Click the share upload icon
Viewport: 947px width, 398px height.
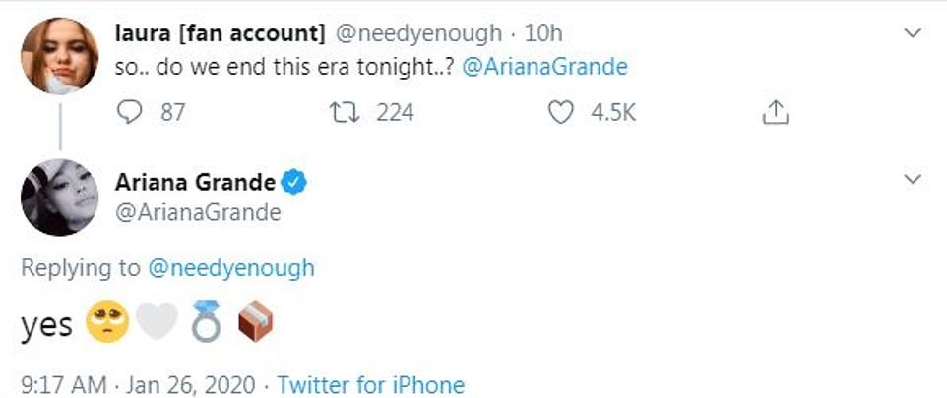pyautogui.click(x=777, y=113)
